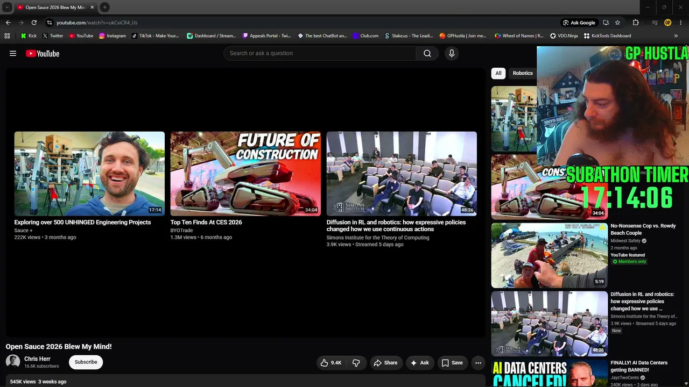
Task: Click the Share button
Action: [x=385, y=363]
